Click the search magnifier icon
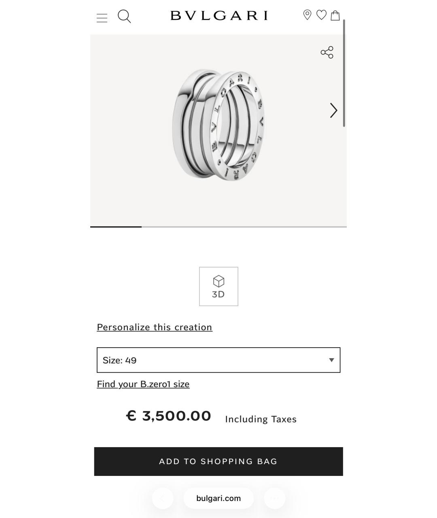This screenshot has height=518, width=437. [124, 17]
